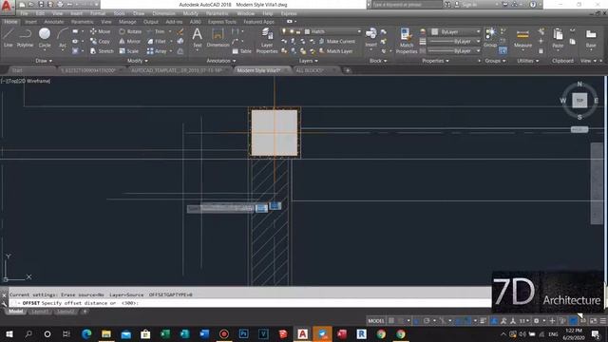Select the Dimension tool

218,38
